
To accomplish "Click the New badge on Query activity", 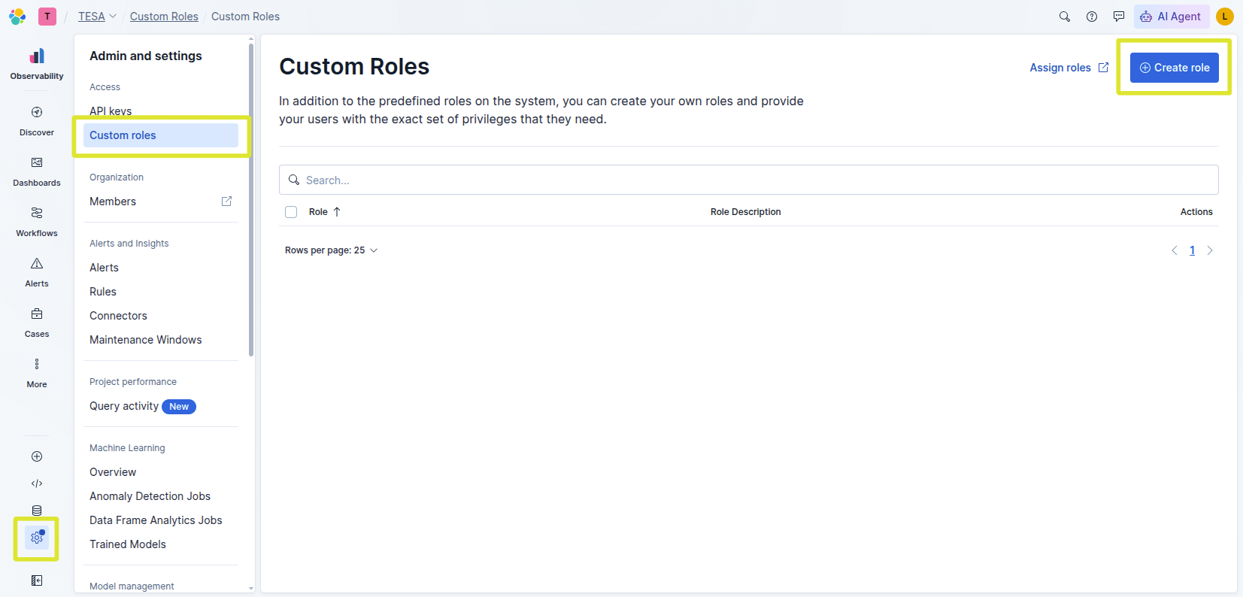I will click(x=179, y=407).
